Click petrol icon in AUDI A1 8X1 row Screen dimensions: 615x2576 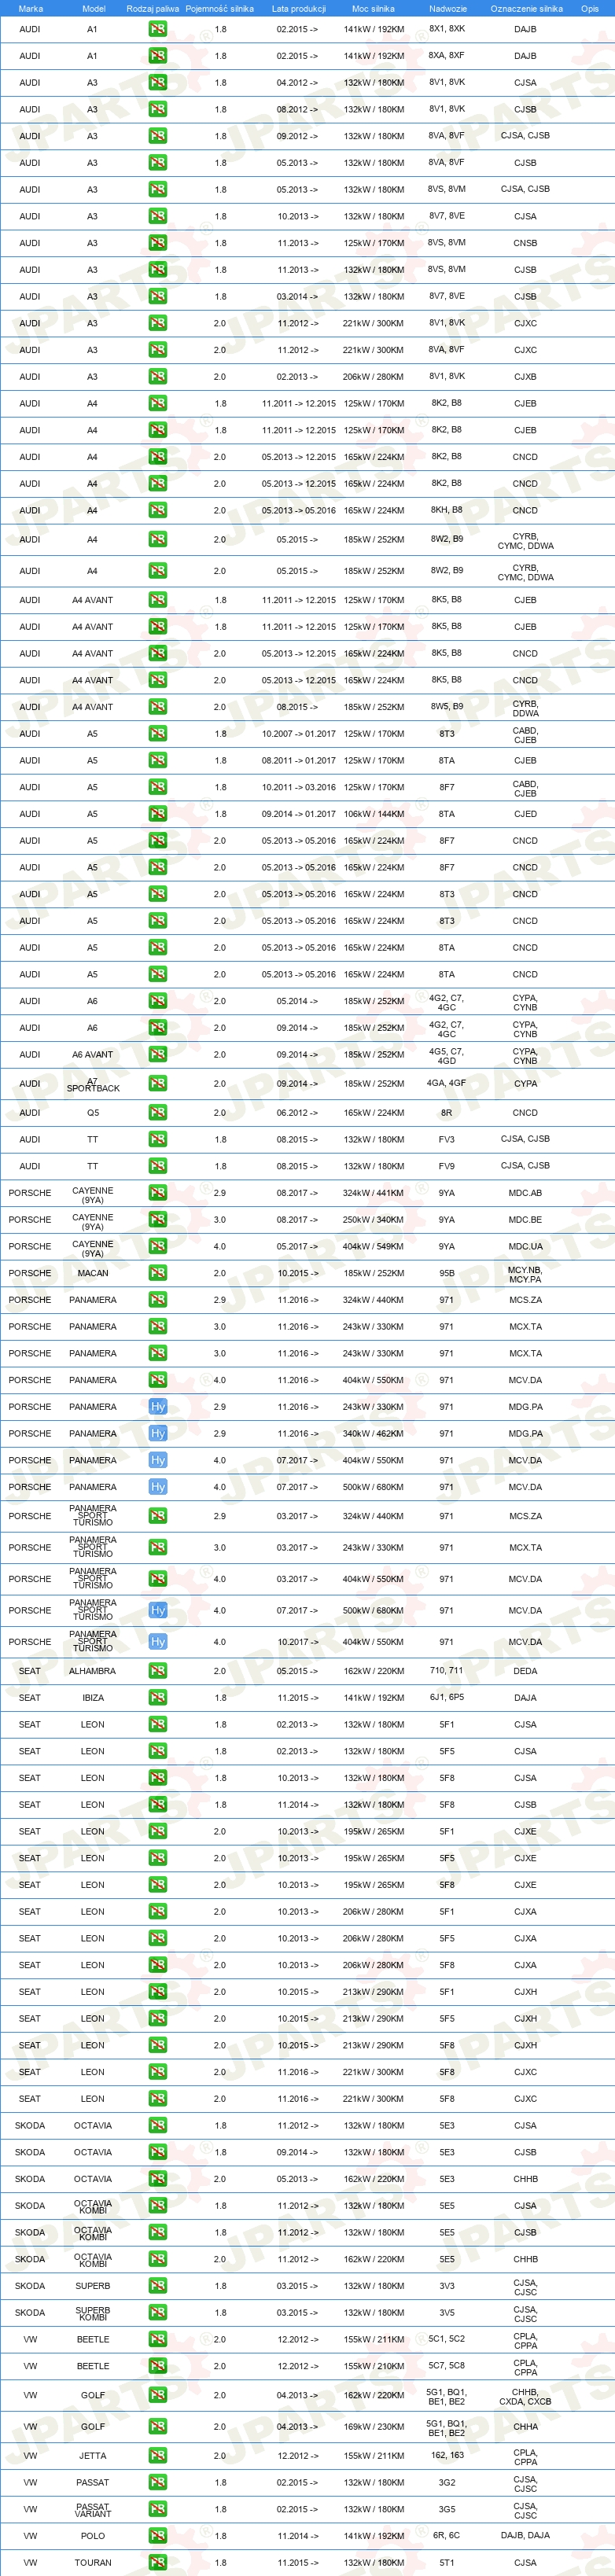point(158,29)
